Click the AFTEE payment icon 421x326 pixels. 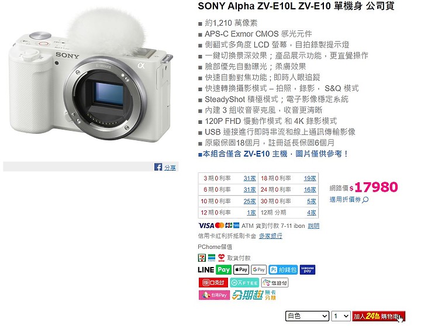244,283
